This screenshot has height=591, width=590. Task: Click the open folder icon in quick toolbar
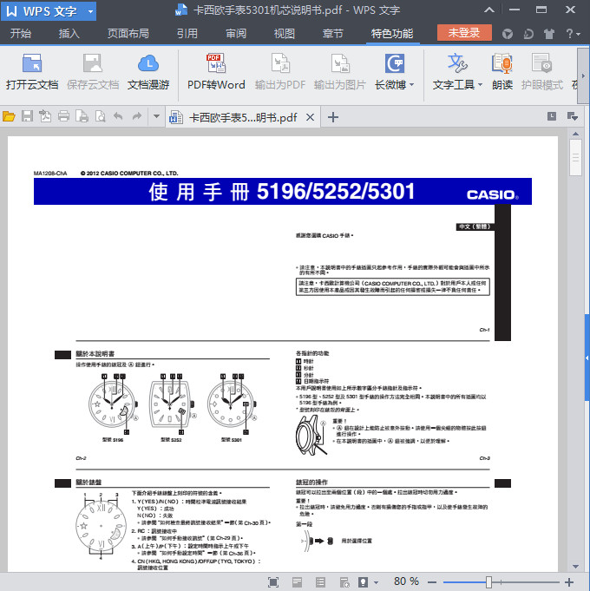click(9, 116)
